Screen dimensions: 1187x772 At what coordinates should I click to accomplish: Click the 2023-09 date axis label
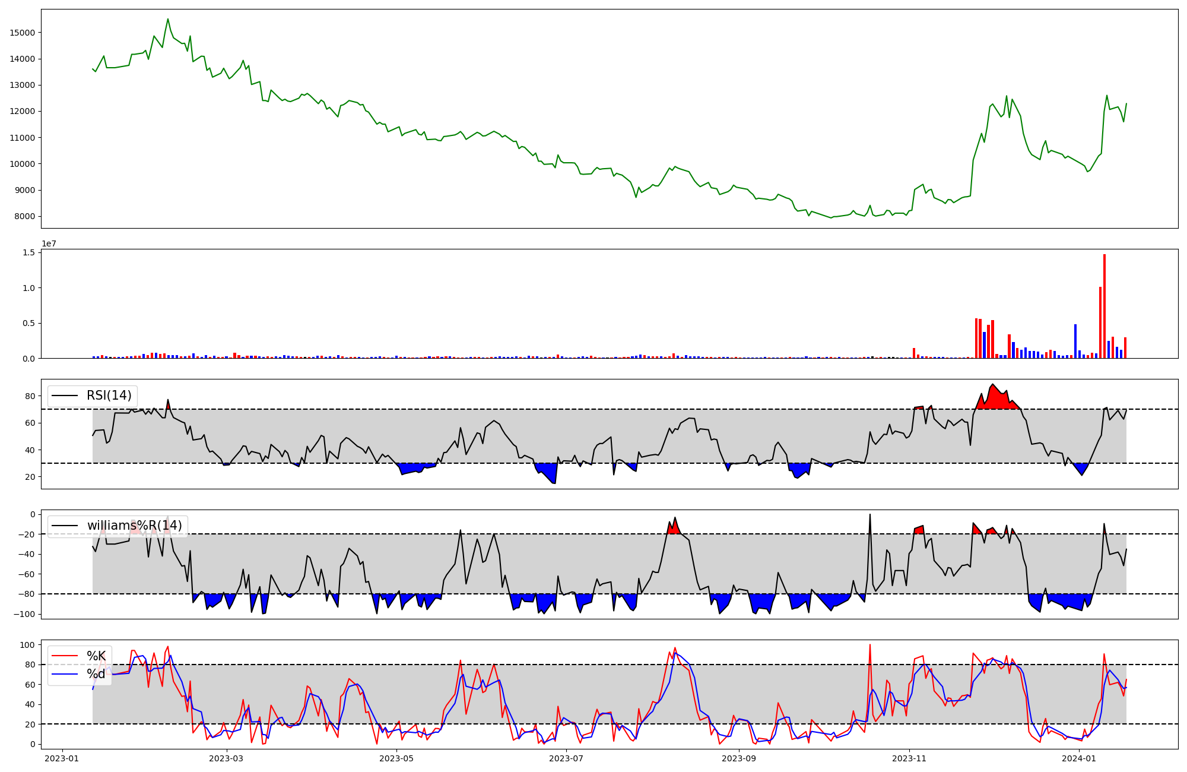(x=740, y=758)
